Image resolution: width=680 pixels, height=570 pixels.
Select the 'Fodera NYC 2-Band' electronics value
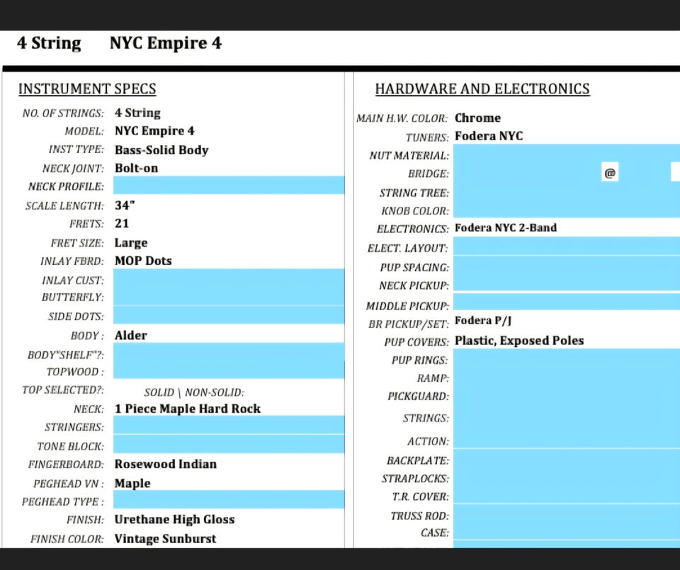point(506,227)
